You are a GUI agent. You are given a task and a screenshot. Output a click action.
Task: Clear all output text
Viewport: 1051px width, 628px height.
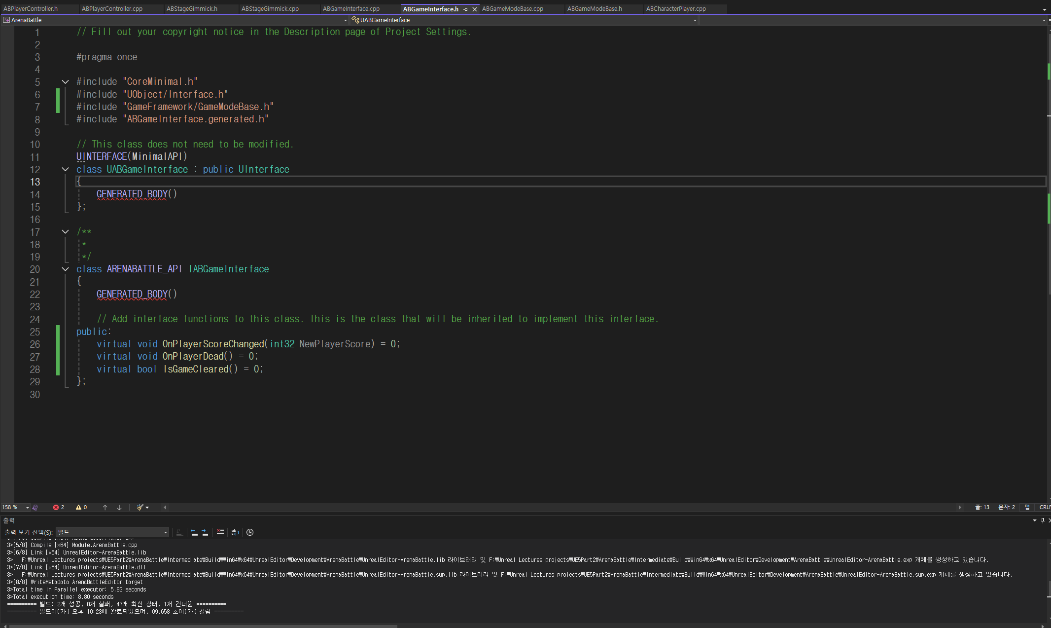(220, 532)
